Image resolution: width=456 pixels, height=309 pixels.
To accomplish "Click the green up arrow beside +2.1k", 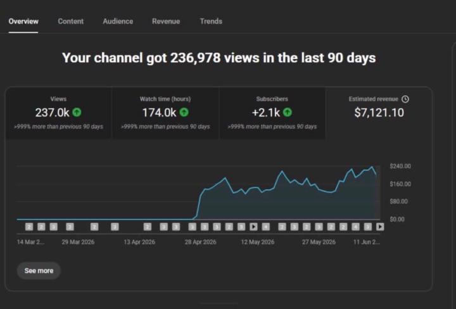I will [x=288, y=112].
